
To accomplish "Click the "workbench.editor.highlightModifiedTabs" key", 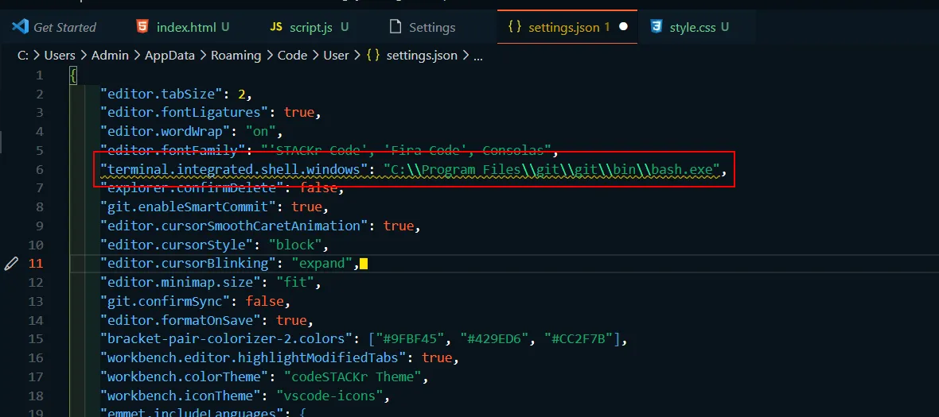I will pos(253,358).
